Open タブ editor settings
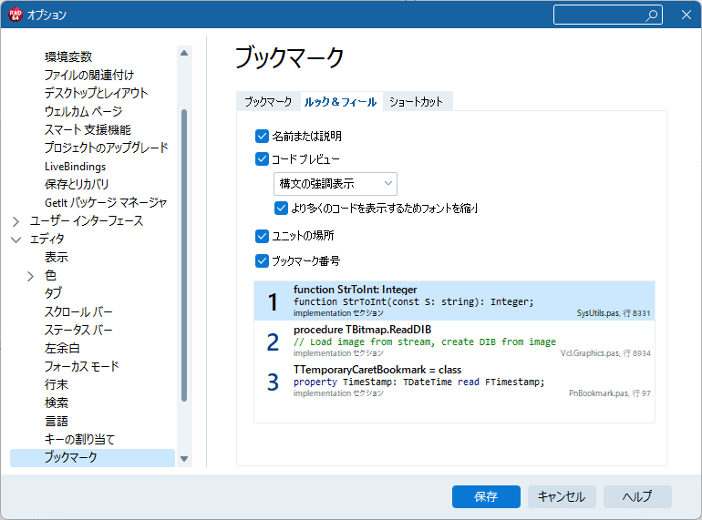Viewport: 702px width, 520px height. [x=53, y=294]
